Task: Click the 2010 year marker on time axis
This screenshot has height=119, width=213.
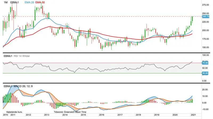Action: 5,115
